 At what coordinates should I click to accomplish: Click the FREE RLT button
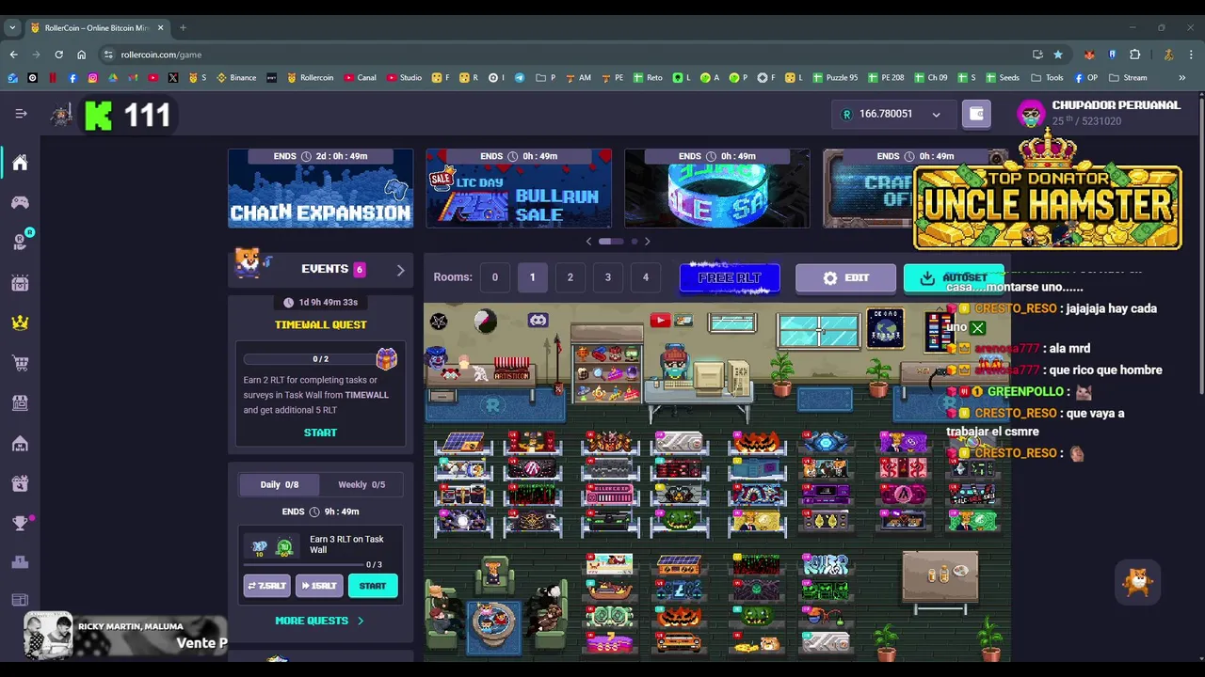point(730,278)
